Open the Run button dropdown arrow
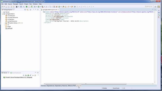 coord(40,7)
